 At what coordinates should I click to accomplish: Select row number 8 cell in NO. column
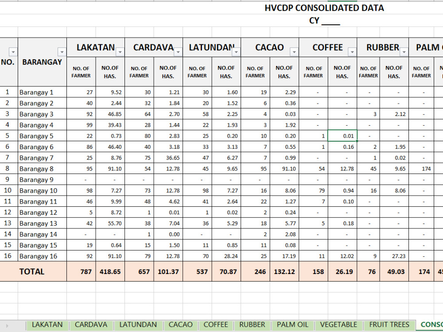tap(9, 169)
